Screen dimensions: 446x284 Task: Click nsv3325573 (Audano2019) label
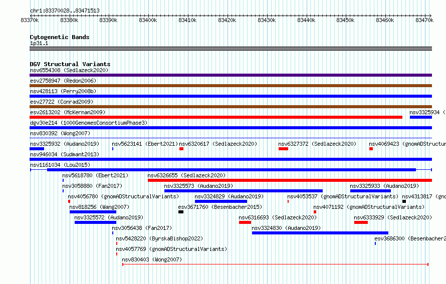(198, 186)
